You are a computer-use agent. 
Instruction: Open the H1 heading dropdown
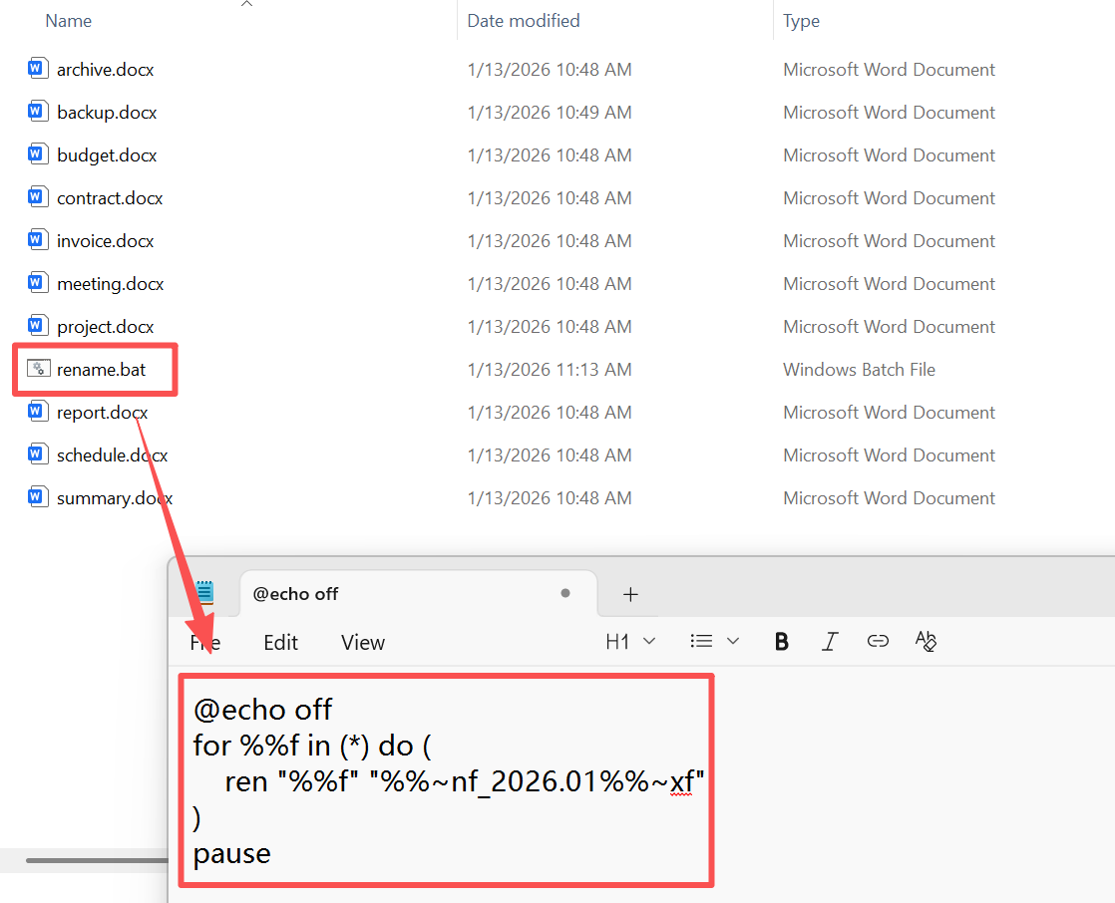tap(630, 642)
